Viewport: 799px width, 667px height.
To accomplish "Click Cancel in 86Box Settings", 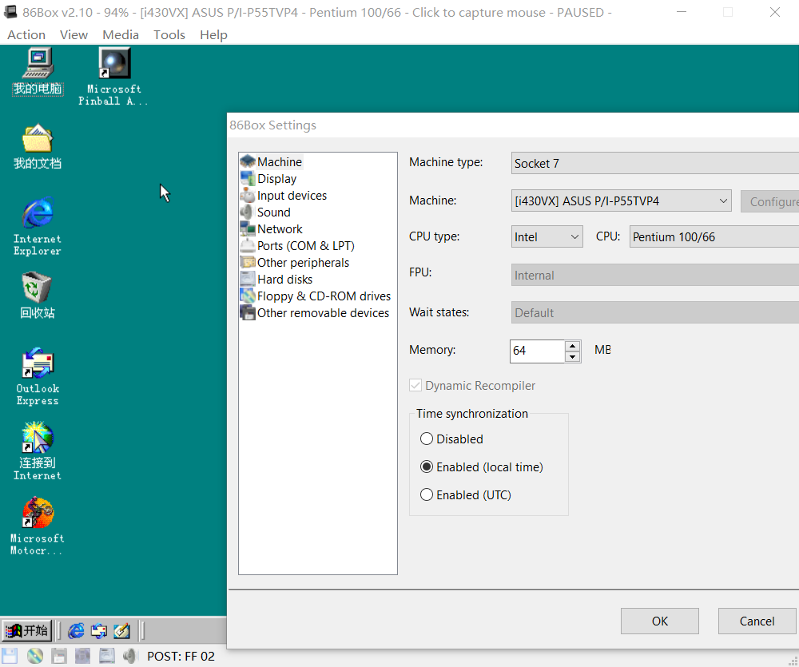I will (757, 621).
